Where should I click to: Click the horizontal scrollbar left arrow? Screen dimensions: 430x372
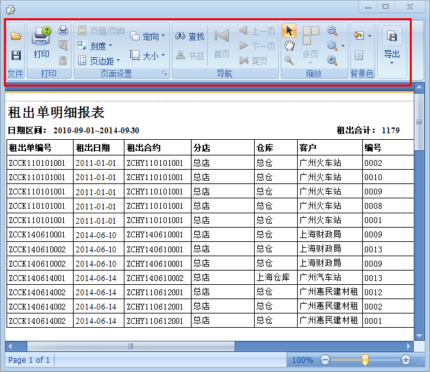10,347
